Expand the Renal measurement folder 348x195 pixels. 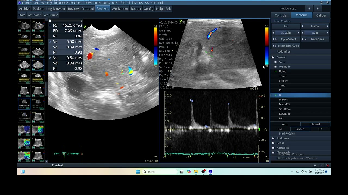280,143
